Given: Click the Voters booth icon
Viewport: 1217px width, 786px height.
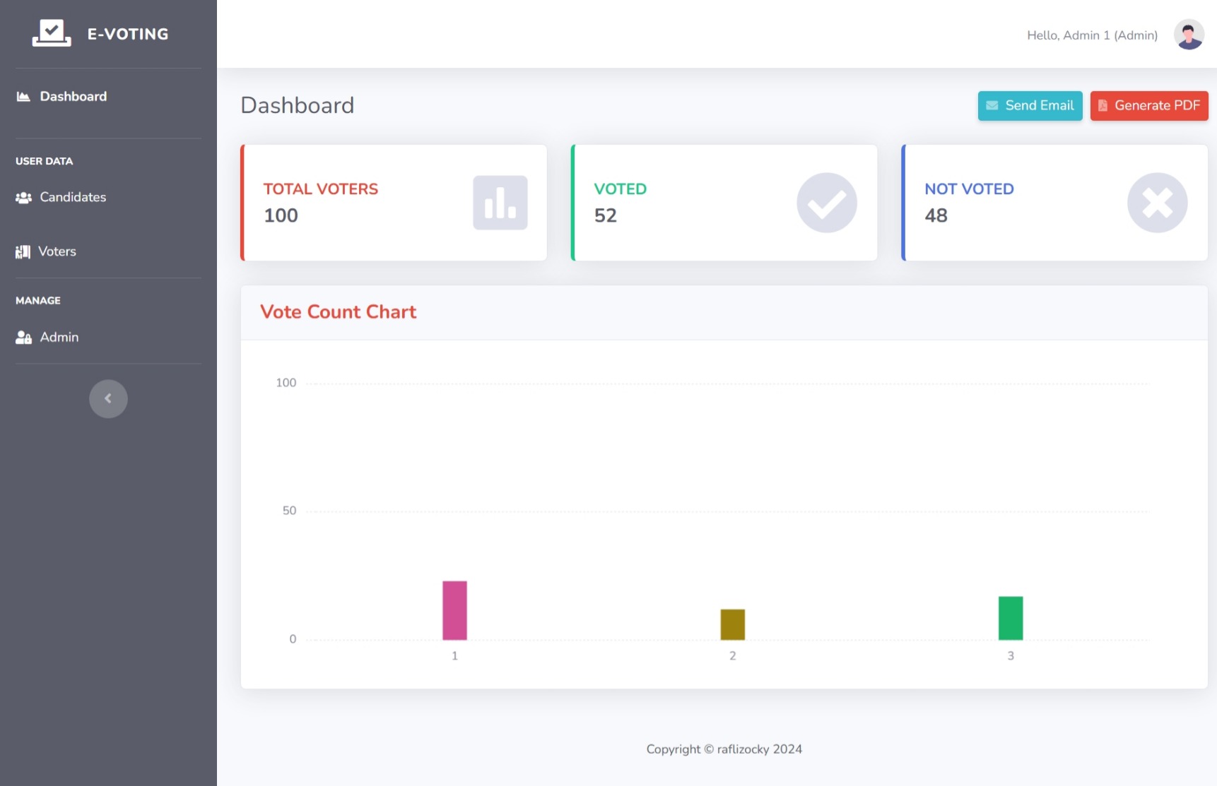Looking at the screenshot, I should click(x=23, y=252).
